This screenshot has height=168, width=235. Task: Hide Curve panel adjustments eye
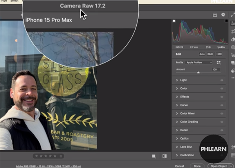point(222,105)
